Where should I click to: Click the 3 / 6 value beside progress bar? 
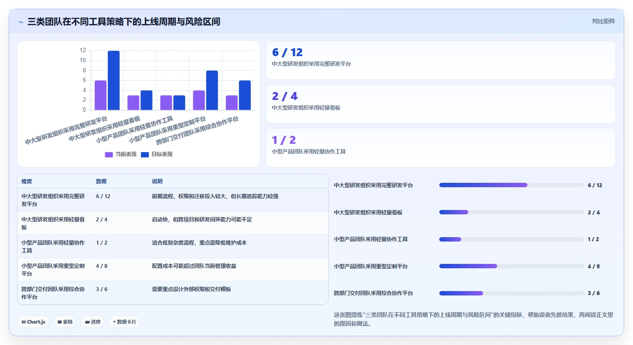(594, 293)
